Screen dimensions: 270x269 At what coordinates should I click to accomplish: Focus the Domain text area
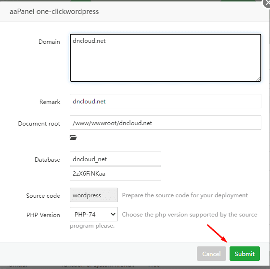166,58
